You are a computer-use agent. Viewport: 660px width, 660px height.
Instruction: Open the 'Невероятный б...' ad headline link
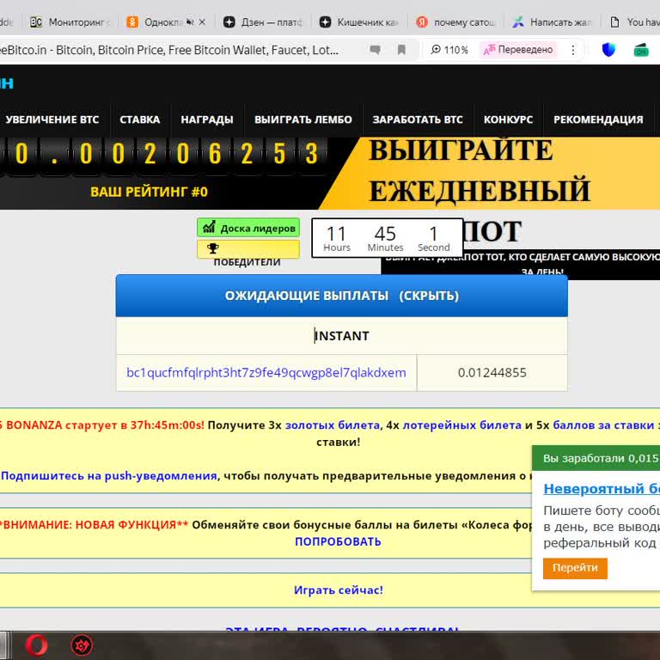click(x=602, y=489)
